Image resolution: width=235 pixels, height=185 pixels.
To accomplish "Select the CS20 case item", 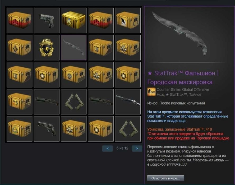I will pos(73,20).
